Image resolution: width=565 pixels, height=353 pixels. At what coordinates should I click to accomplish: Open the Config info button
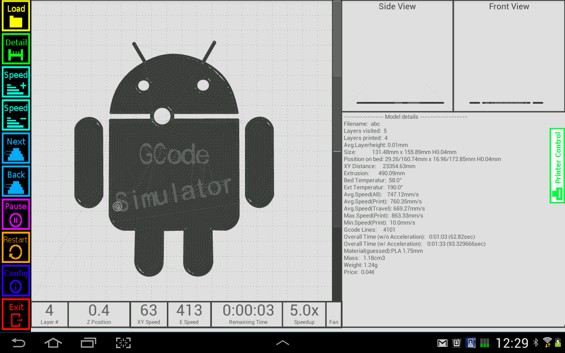tap(16, 281)
